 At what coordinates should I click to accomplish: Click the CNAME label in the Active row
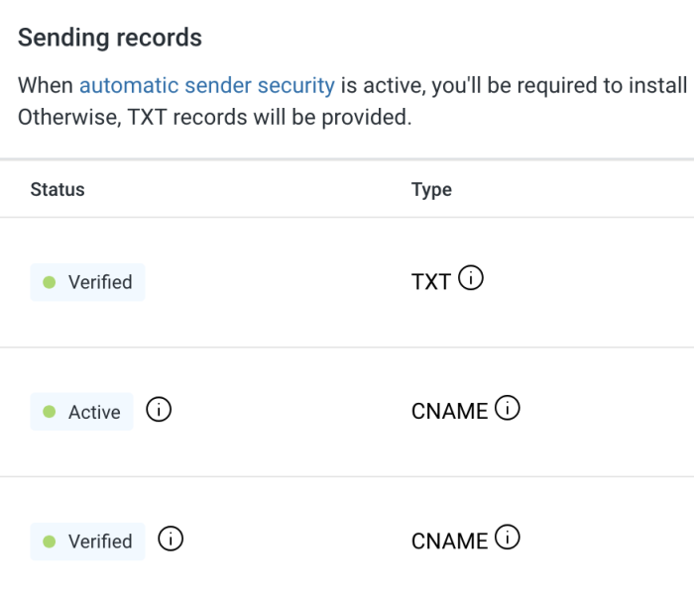[449, 412]
